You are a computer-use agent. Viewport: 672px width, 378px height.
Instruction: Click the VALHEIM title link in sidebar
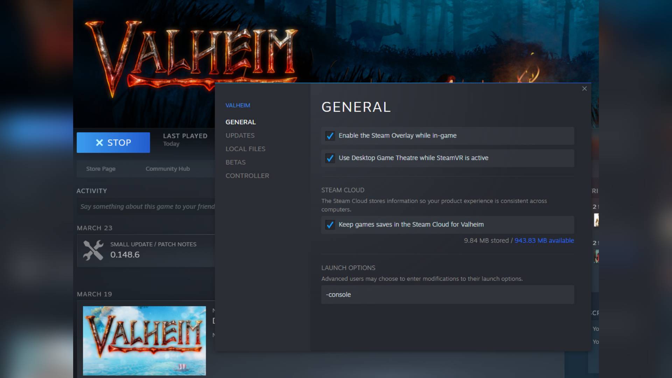tap(238, 105)
